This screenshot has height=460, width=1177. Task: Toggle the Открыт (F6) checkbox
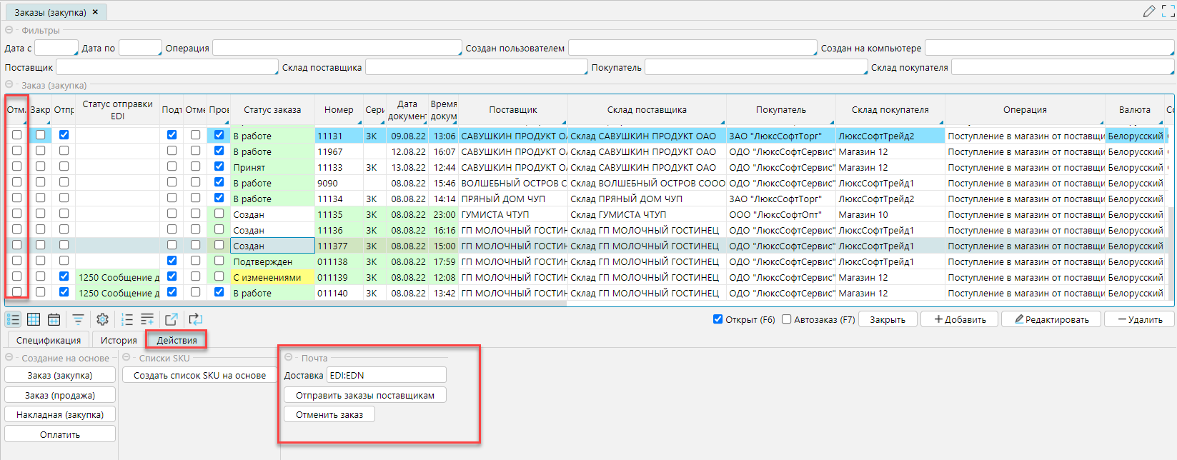[717, 319]
